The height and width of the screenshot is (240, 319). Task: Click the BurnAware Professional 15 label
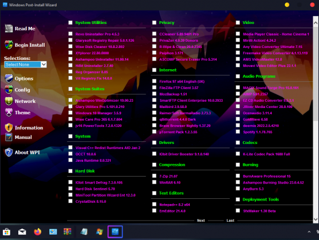[x=267, y=176]
